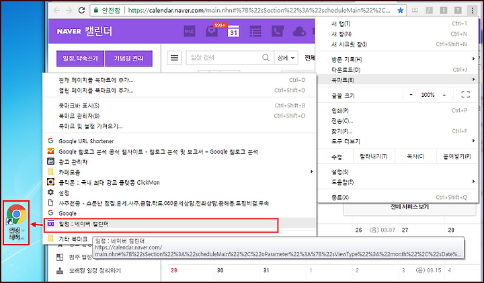Open 북마크 관리자(B)
This screenshot has height=283, width=484.
[179, 116]
